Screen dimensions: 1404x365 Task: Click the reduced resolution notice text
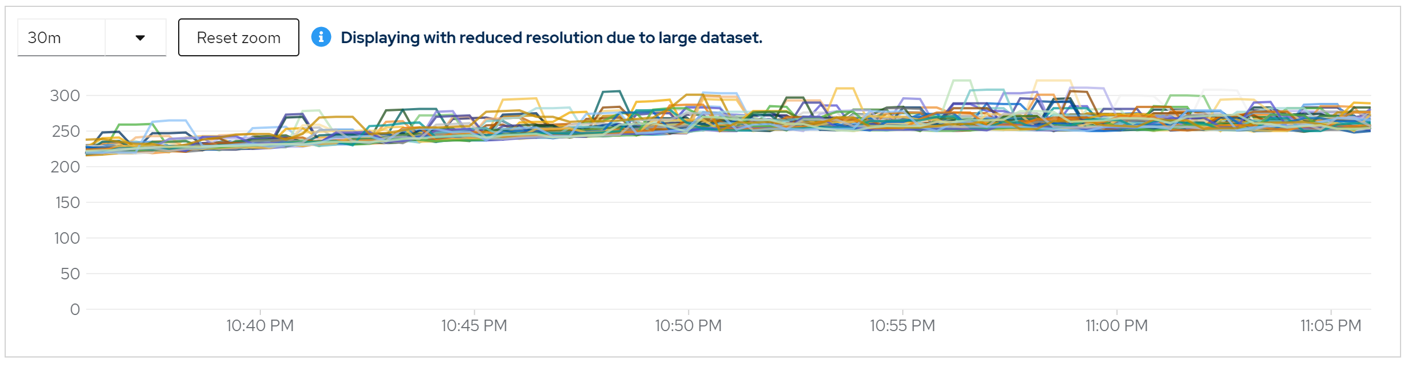point(551,37)
